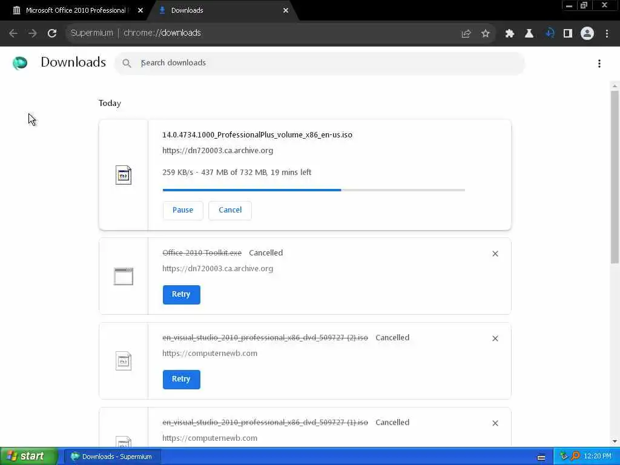Image resolution: width=620 pixels, height=465 pixels.
Task: Retry the Office 2010 Toolkit.exe download
Action: pos(181,295)
